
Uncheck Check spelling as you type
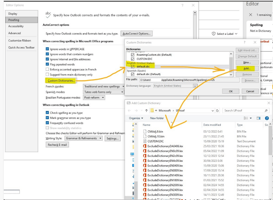click(47, 113)
